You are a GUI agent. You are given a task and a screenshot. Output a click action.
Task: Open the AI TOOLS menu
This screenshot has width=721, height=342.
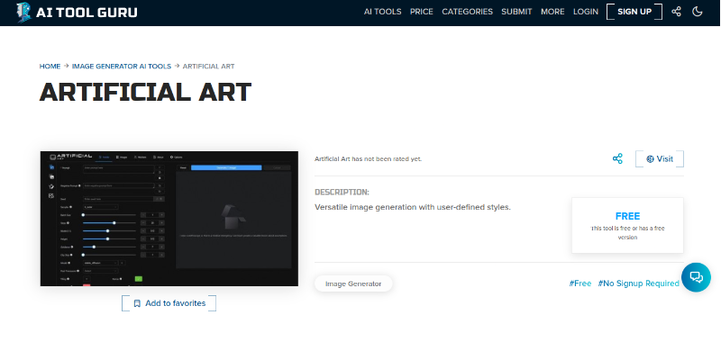pos(382,12)
